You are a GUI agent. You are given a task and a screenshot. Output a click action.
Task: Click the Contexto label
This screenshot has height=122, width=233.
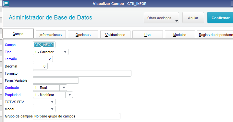[12, 88]
